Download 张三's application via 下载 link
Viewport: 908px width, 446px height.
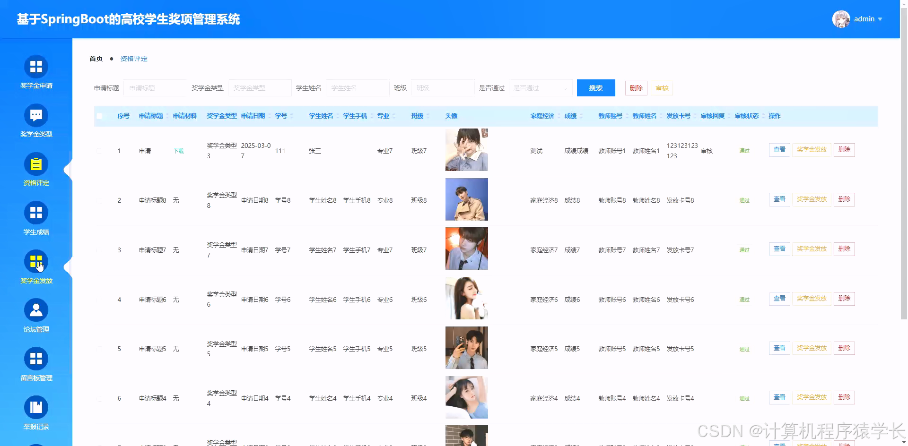click(178, 150)
